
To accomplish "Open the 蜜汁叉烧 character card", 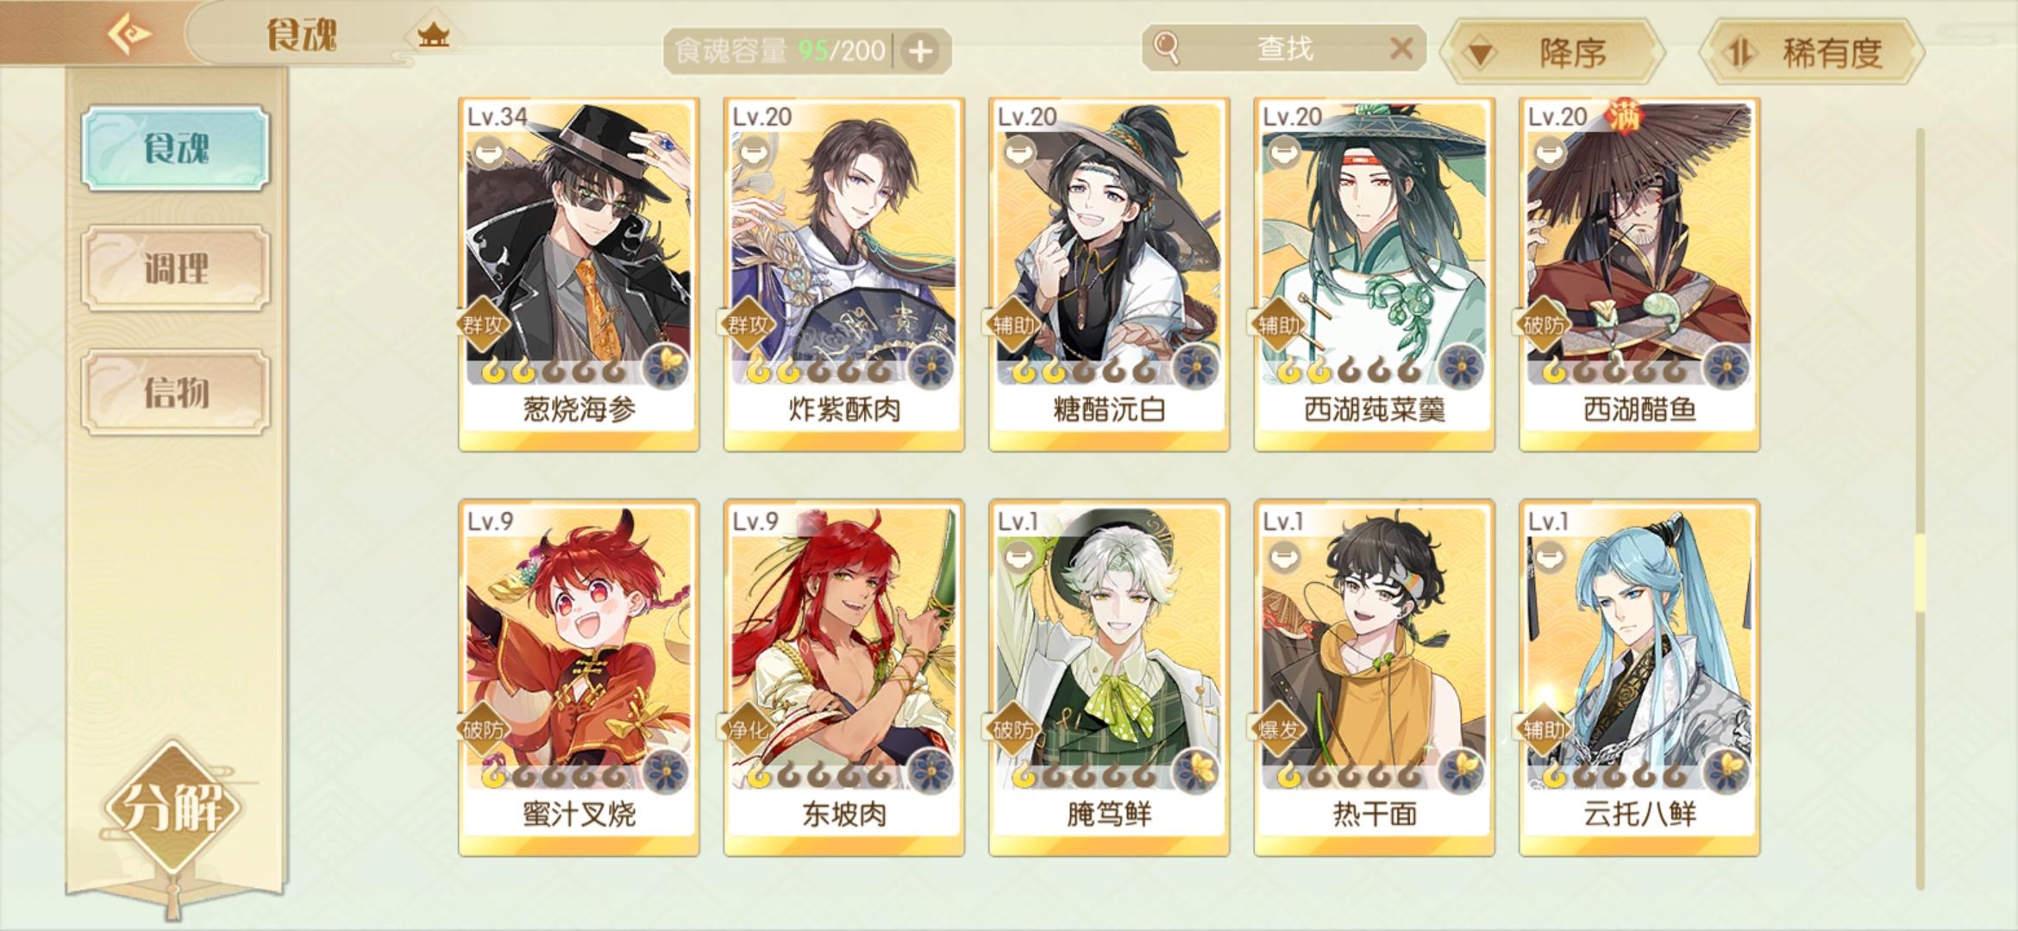I will tap(579, 677).
